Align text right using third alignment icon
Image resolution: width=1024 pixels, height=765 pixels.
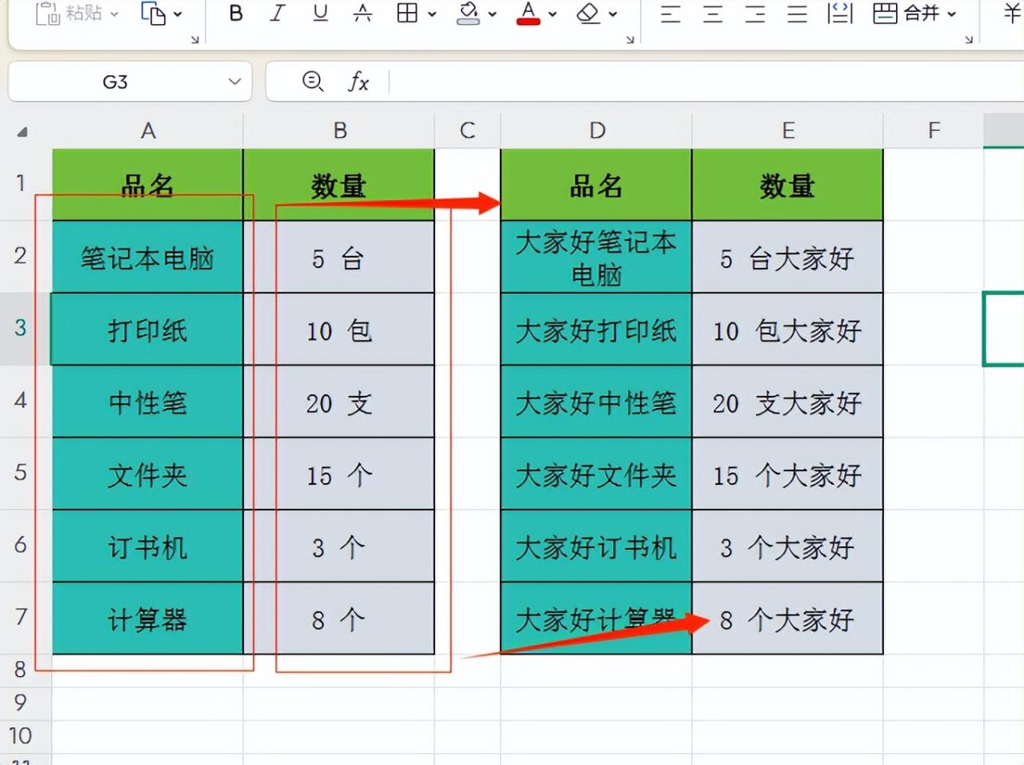point(755,13)
